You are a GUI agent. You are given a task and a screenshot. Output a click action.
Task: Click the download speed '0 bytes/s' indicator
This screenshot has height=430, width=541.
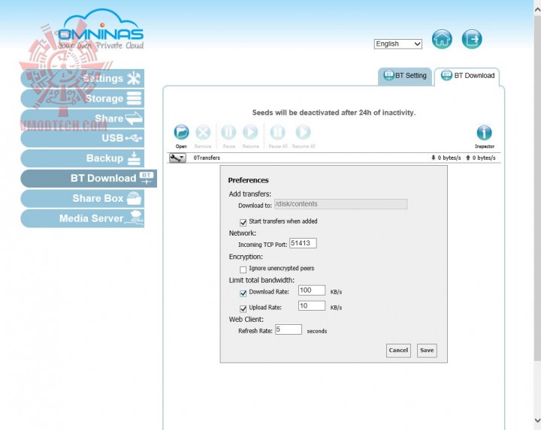pos(446,158)
